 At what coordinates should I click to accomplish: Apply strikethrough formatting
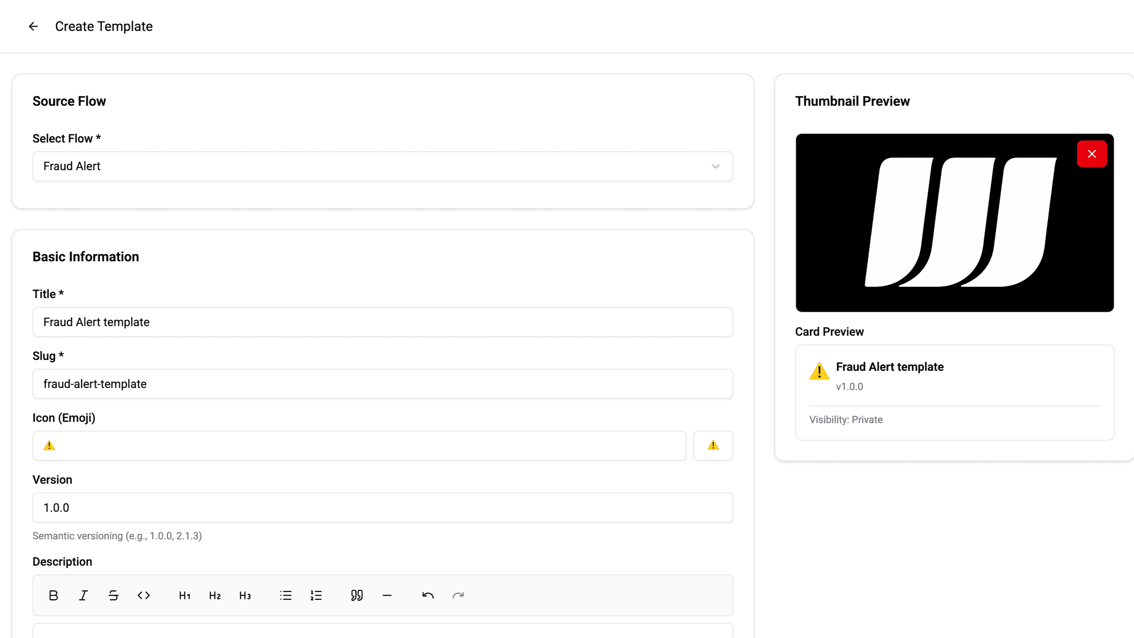[114, 595]
